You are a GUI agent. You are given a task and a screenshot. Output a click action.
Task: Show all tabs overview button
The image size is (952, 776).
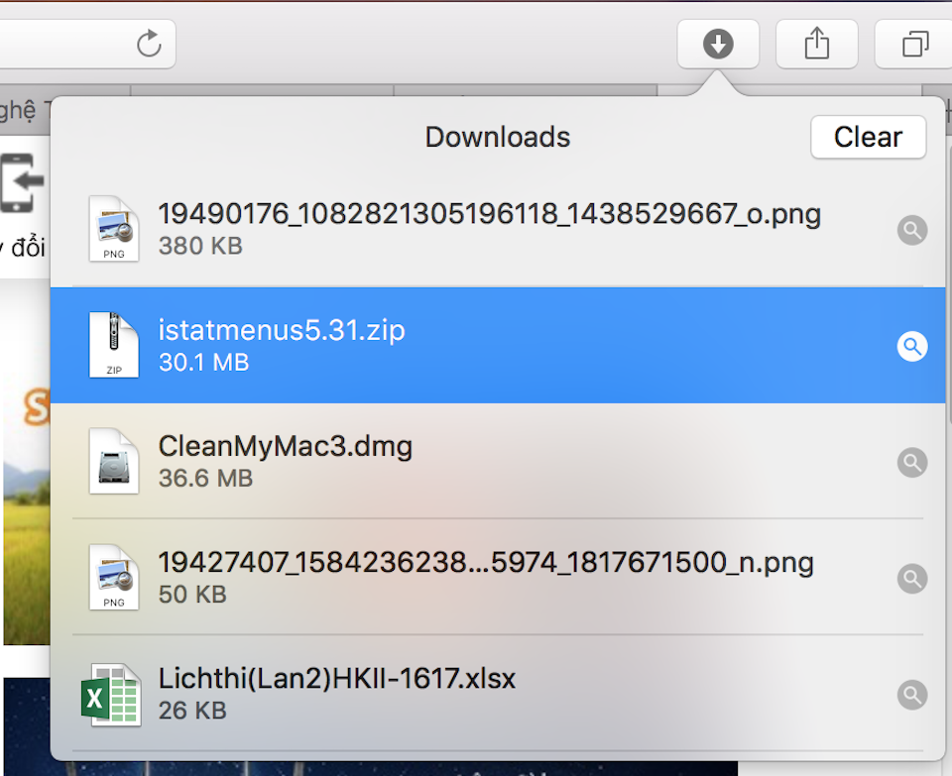tap(914, 44)
